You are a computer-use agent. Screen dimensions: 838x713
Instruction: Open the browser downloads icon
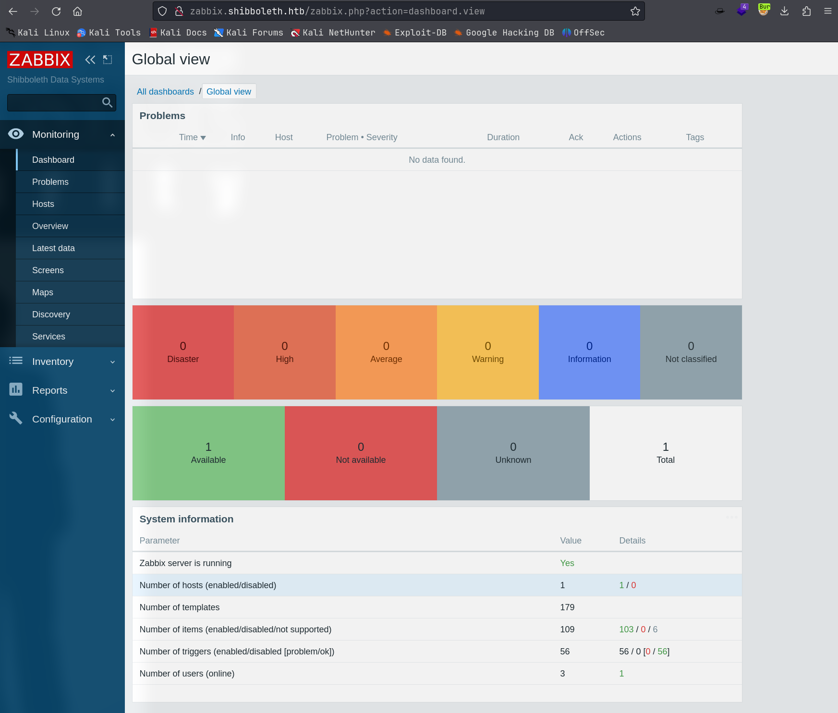(x=785, y=11)
